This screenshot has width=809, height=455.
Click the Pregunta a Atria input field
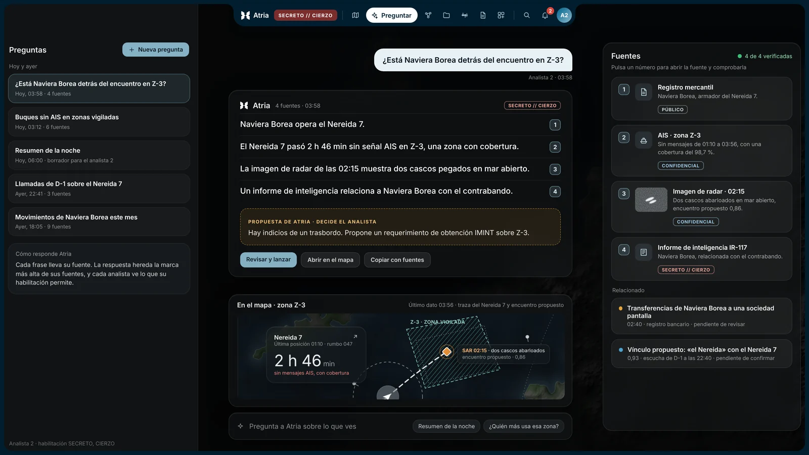pyautogui.click(x=324, y=426)
